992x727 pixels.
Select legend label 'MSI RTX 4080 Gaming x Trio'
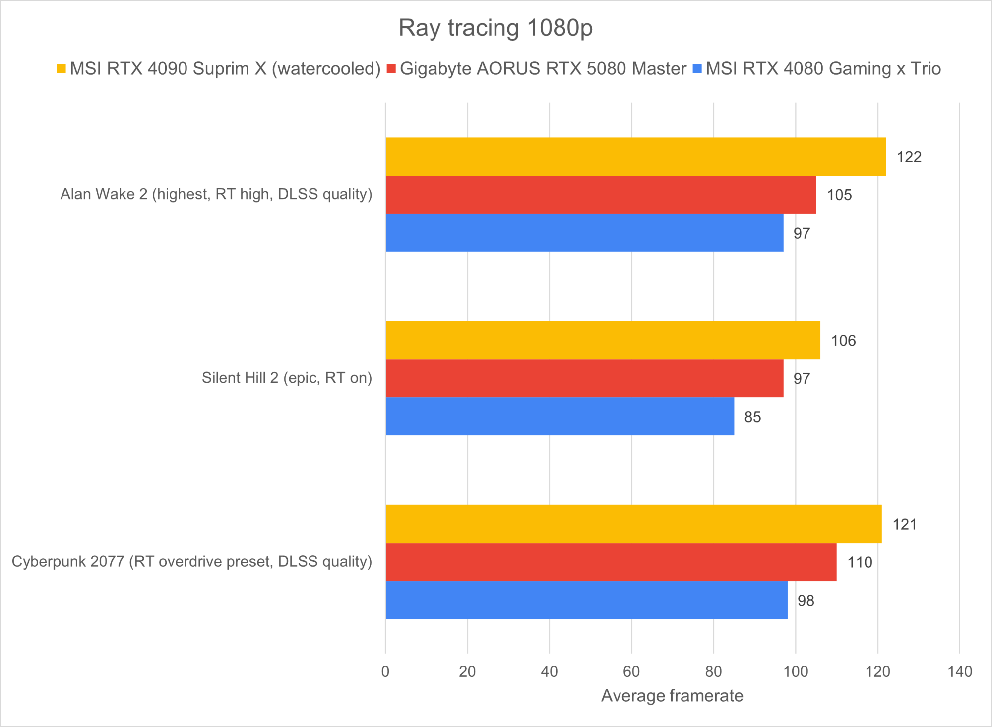(823, 69)
